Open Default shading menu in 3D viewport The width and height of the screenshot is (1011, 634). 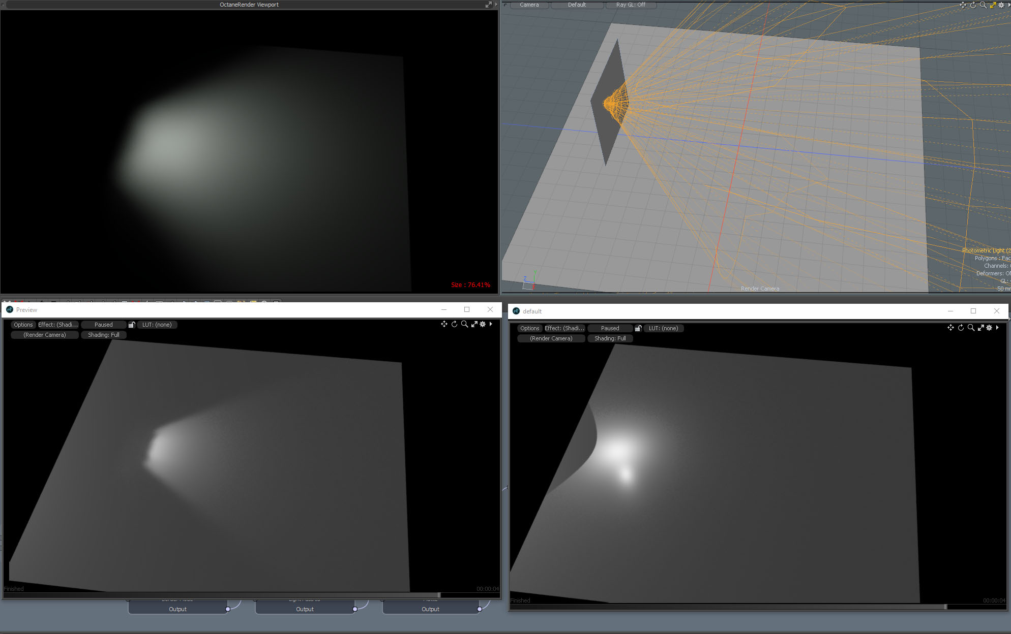[x=577, y=5]
